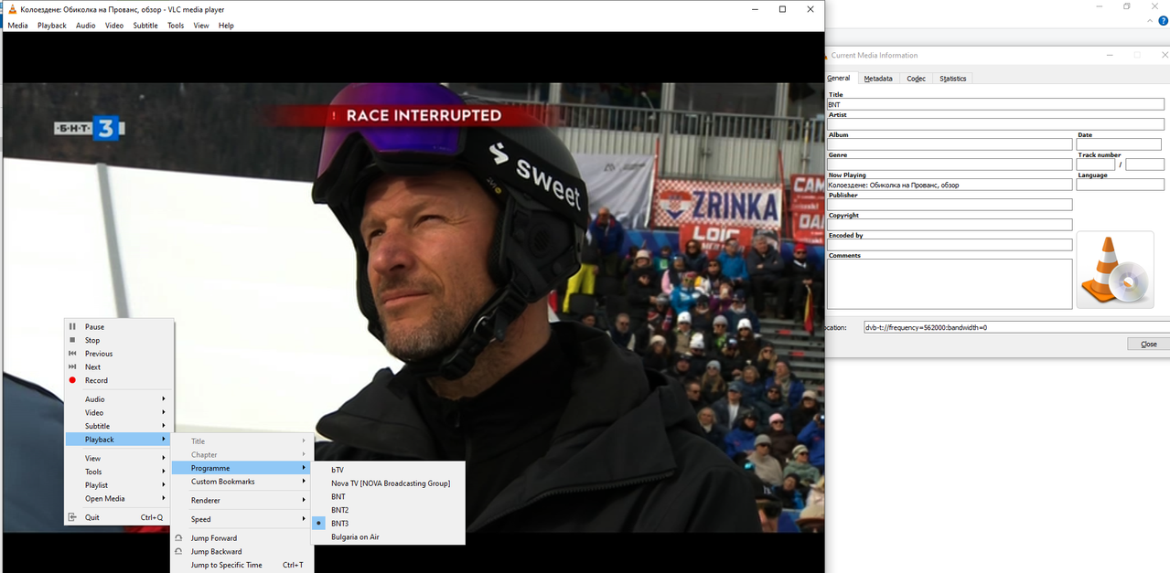This screenshot has height=573, width=1170.
Task: Click the highlighted Playback context menu entry
Action: coord(118,440)
